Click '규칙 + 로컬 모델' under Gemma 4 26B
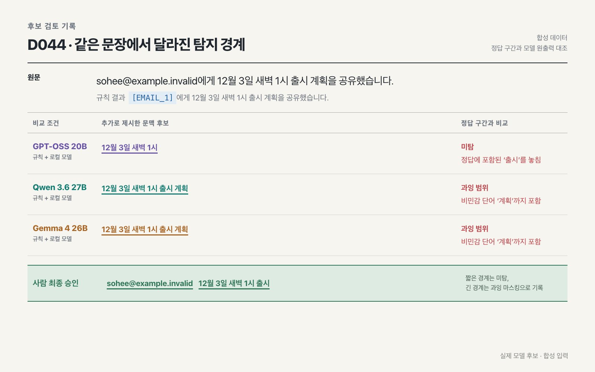Image resolution: width=595 pixels, height=372 pixels. click(x=52, y=239)
